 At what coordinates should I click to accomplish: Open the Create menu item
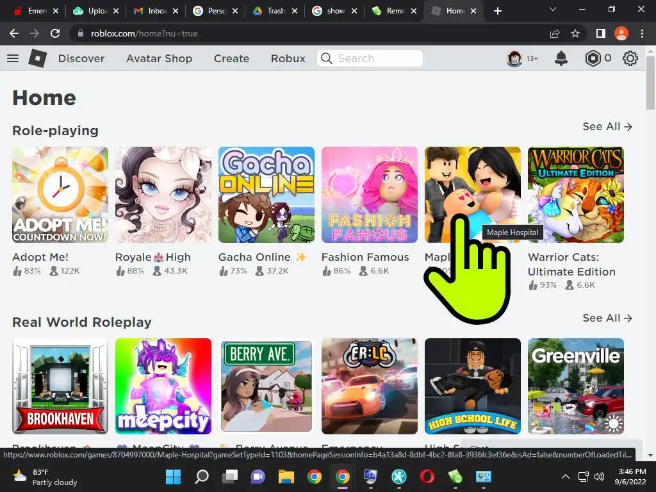click(x=231, y=58)
